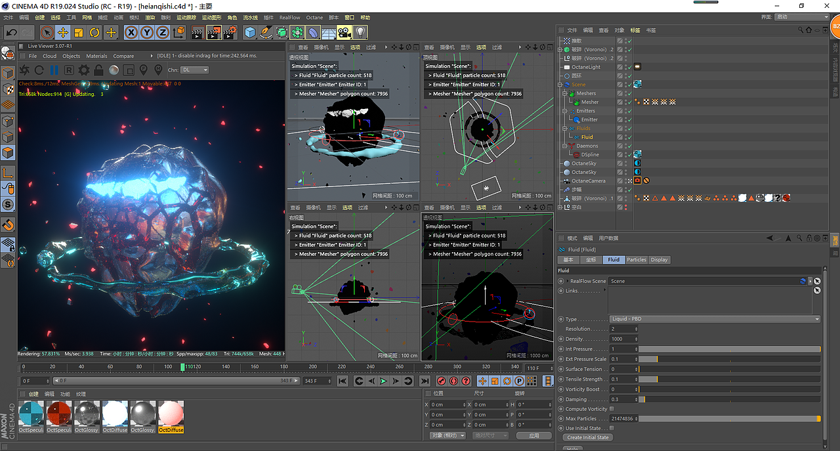Click Render View clapperboard icon
This screenshot has height=451, width=840.
pos(198,32)
